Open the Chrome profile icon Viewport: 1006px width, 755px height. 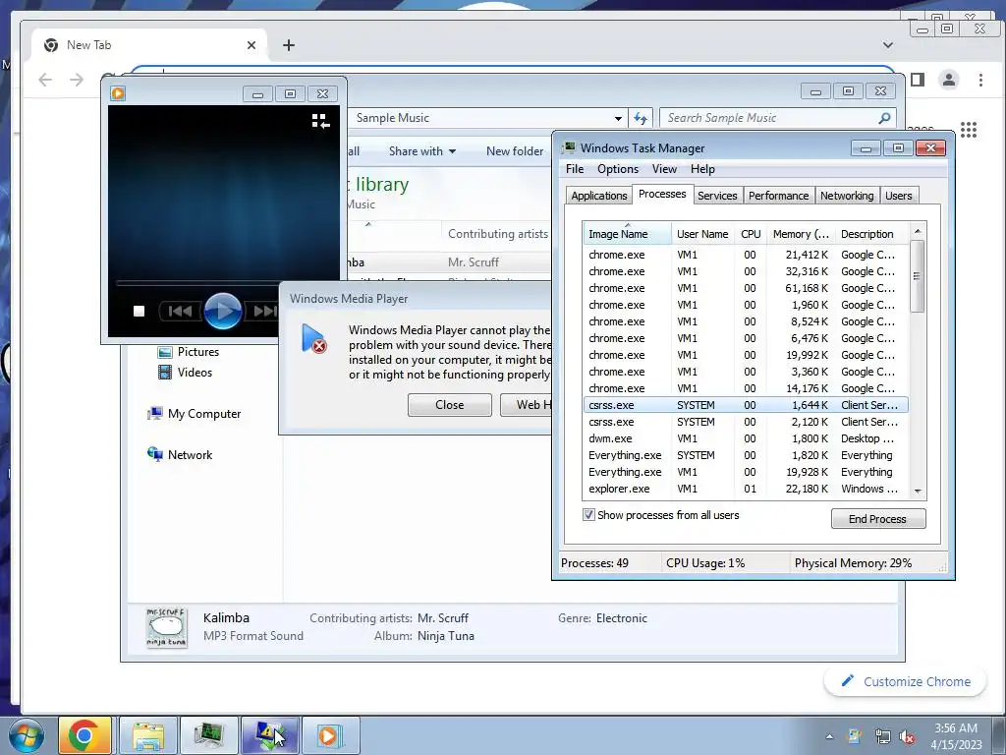coord(948,80)
